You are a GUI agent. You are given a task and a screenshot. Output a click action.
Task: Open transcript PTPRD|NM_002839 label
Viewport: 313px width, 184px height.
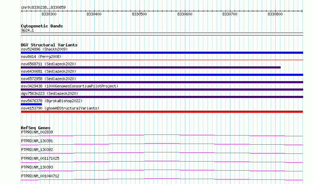pyautogui.click(x=37, y=132)
